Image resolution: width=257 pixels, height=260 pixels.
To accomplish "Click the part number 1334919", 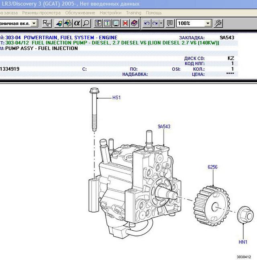I will (x=10, y=69).
